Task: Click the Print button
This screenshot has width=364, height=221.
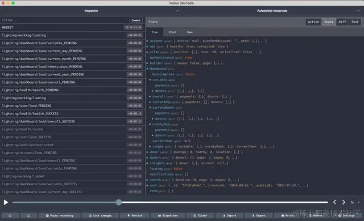Action: coord(287,215)
